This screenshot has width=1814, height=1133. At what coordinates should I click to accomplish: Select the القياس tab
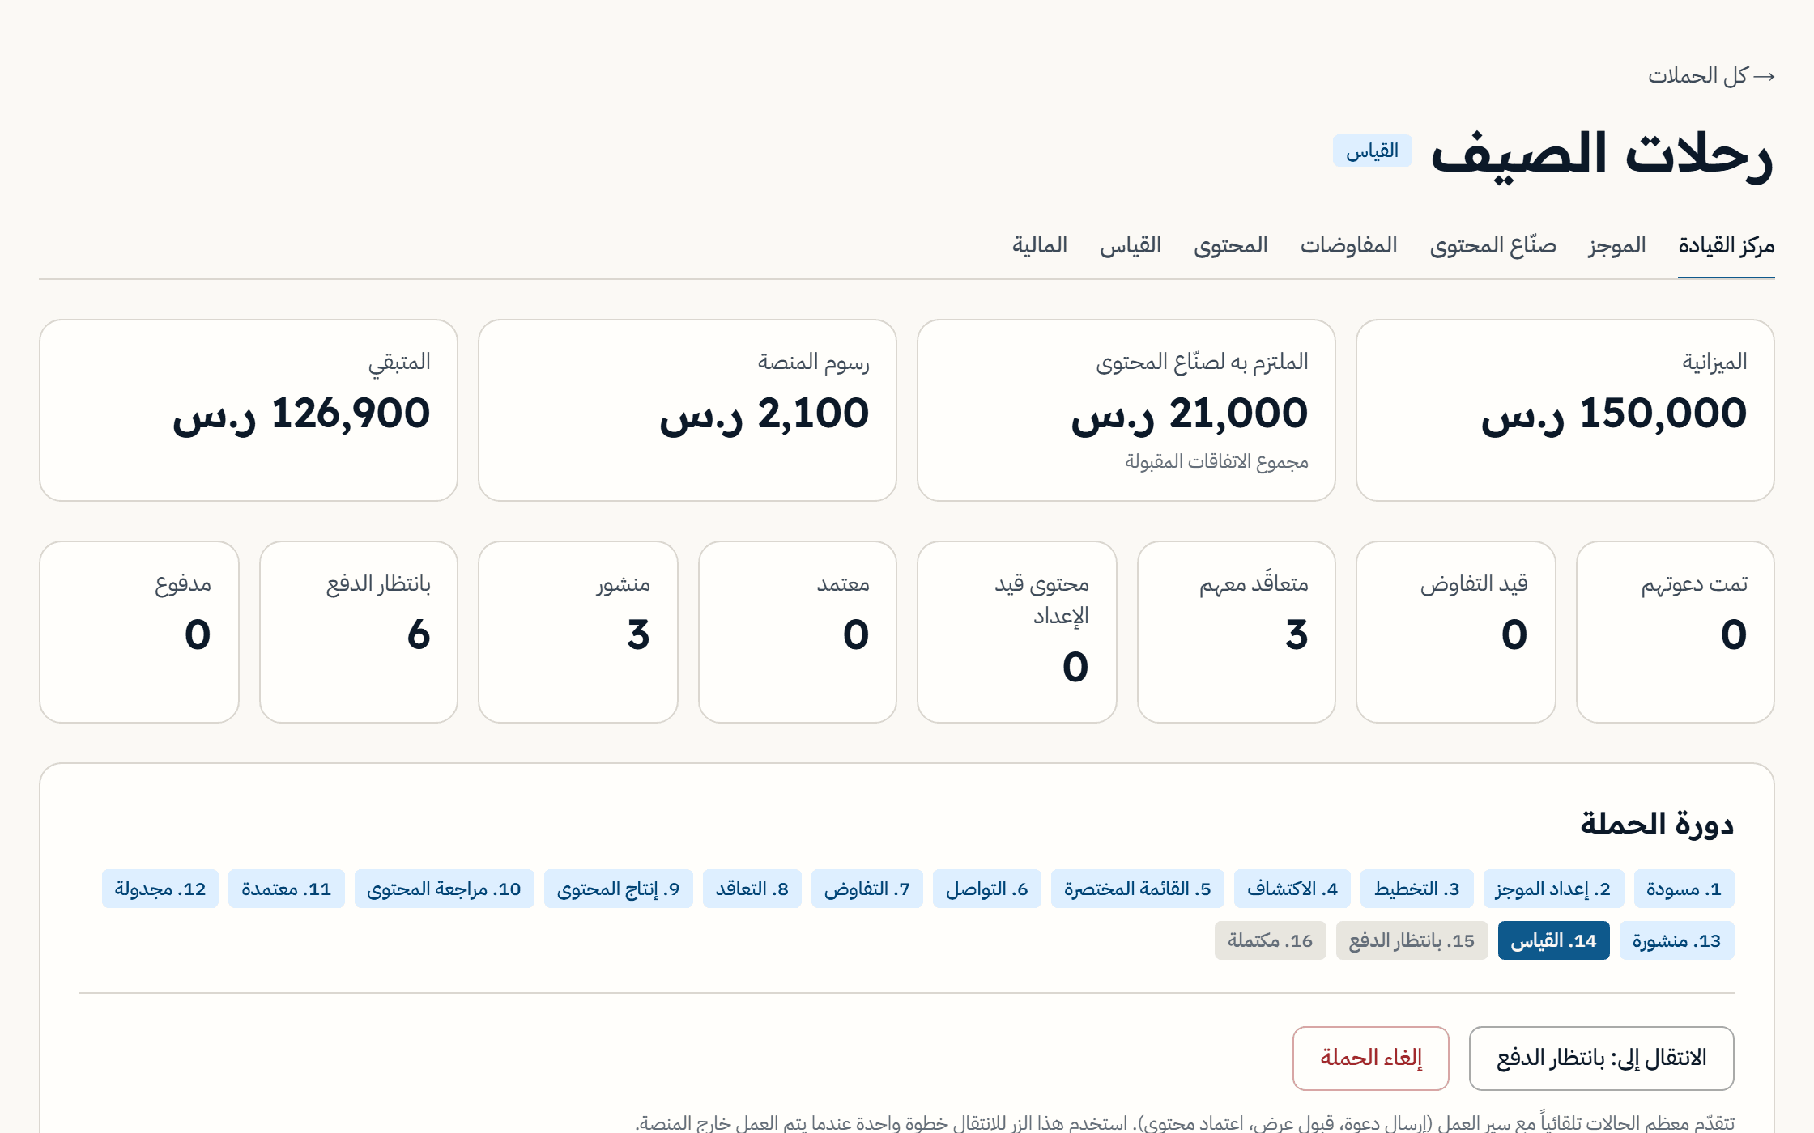pos(1130,245)
